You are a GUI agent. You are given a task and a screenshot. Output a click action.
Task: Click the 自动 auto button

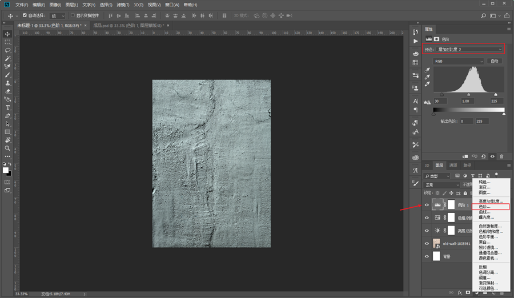click(495, 61)
